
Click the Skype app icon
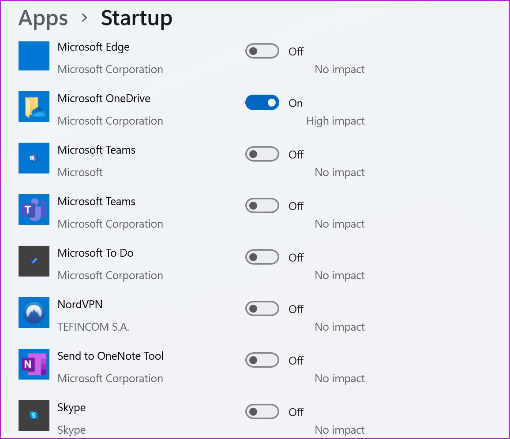coord(34,415)
